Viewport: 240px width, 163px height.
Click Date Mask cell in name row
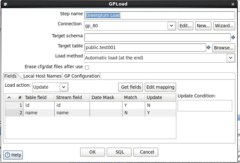[x=106, y=113]
